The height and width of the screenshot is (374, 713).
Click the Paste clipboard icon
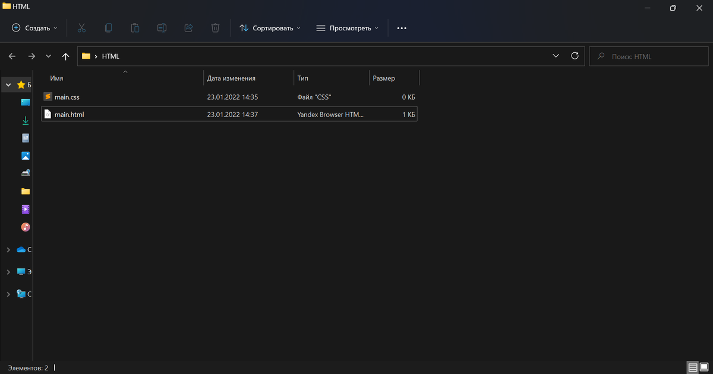click(x=135, y=28)
